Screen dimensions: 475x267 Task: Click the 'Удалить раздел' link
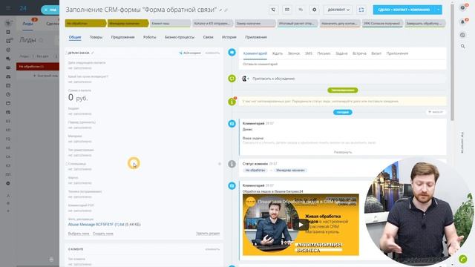click(x=208, y=234)
